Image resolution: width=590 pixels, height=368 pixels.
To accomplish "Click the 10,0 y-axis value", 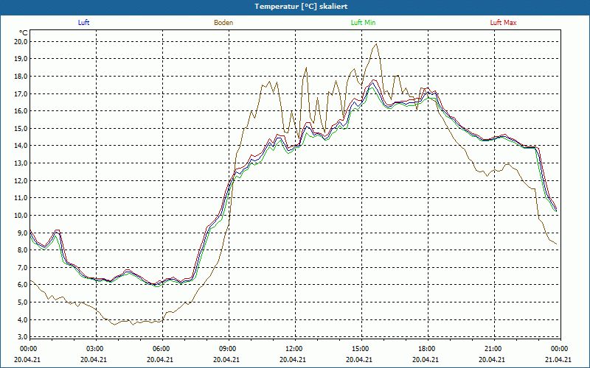I will 21,215.
